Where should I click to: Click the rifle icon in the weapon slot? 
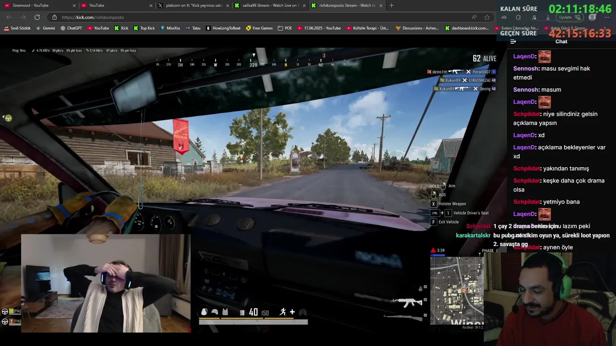[x=407, y=302]
